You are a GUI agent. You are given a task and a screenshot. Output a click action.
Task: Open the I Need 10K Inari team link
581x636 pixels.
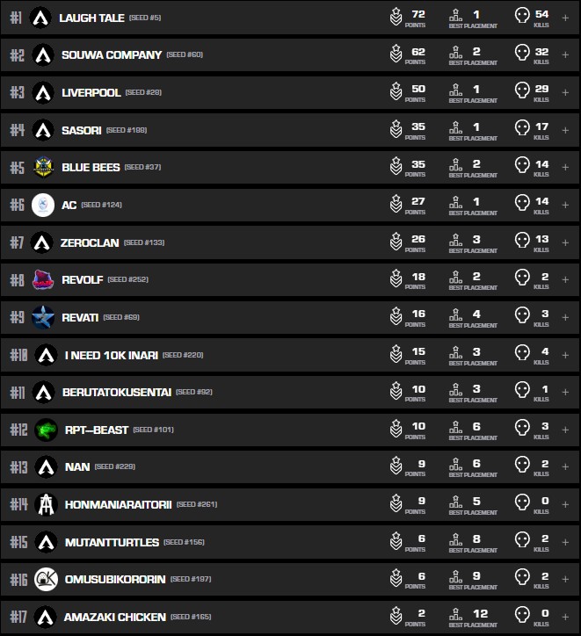112,355
